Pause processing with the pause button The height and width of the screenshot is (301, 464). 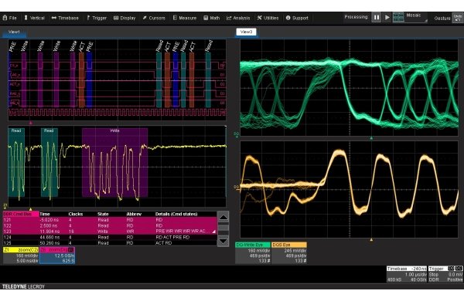377,18
